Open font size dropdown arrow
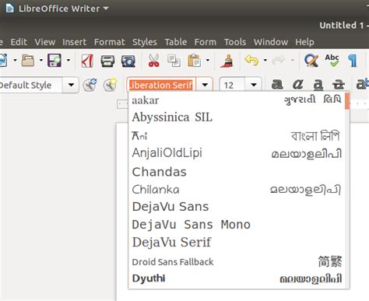The image size is (369, 301). coord(254,85)
